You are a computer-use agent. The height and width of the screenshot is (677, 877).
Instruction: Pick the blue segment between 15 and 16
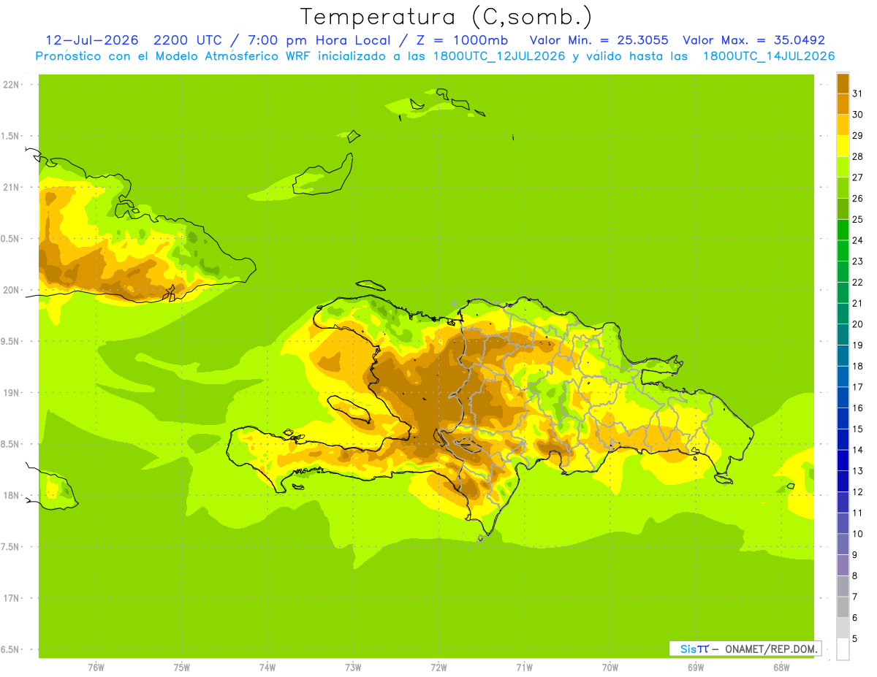coord(843,418)
